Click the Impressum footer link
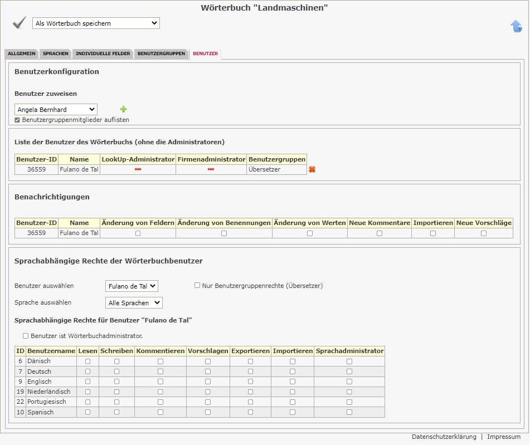The image size is (530, 445). point(503,437)
